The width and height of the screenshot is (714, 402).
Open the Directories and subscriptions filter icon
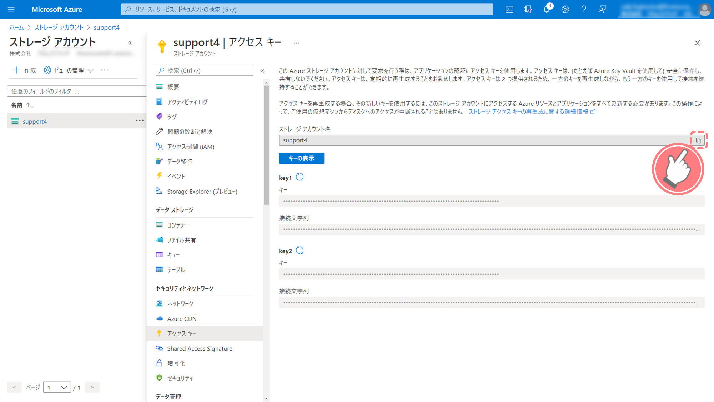tap(528, 9)
